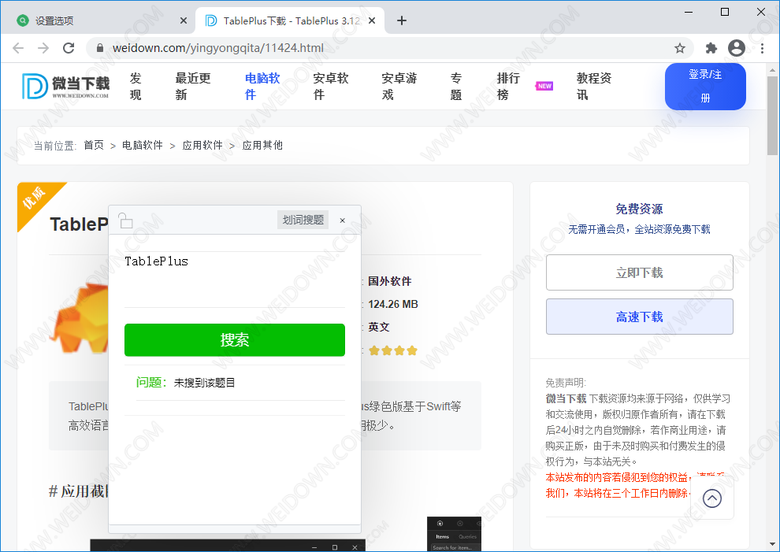780x552 pixels.
Task: Click the 未搜到该题目 result text
Action: 204,383
